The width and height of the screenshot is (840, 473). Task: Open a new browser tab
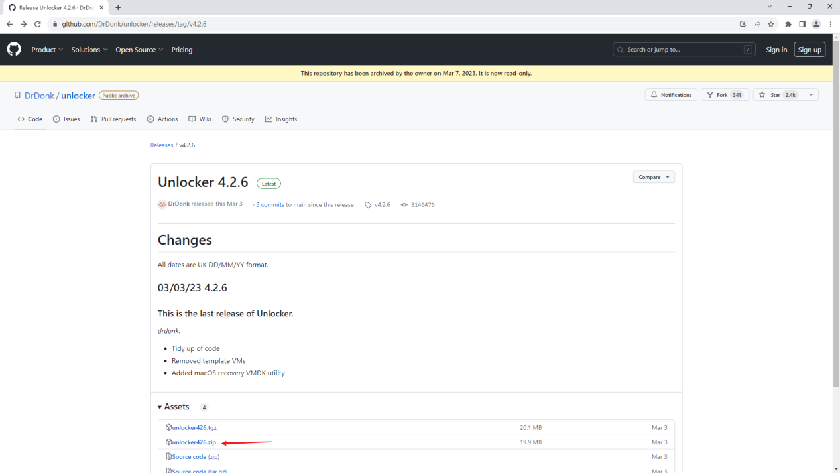118,7
